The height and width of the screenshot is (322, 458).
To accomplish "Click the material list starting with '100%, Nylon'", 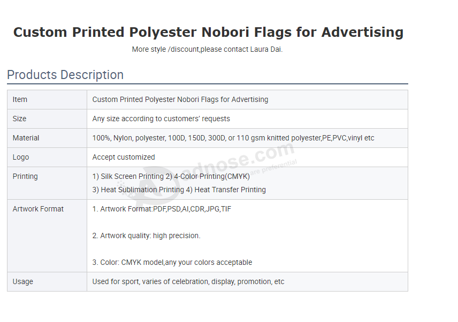I will [x=233, y=138].
